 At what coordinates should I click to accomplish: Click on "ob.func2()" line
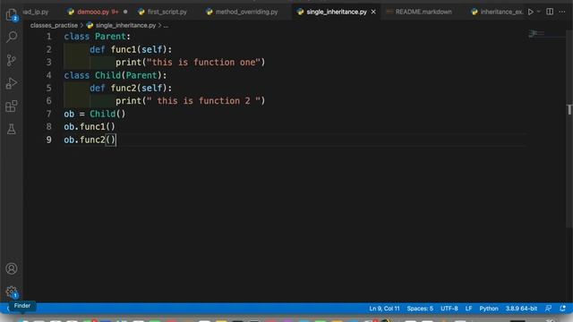pyautogui.click(x=90, y=140)
